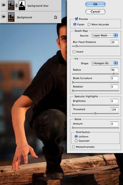Click the Radius value field
This screenshot has width=123, height=185.
click(x=114, y=70)
